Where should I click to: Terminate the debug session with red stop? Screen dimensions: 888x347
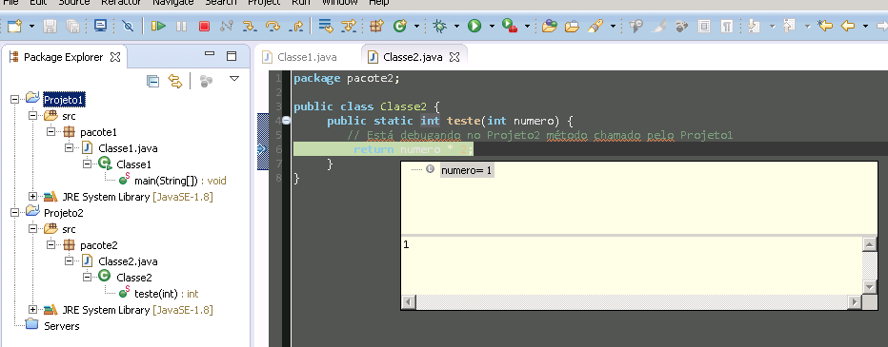pos(204,26)
